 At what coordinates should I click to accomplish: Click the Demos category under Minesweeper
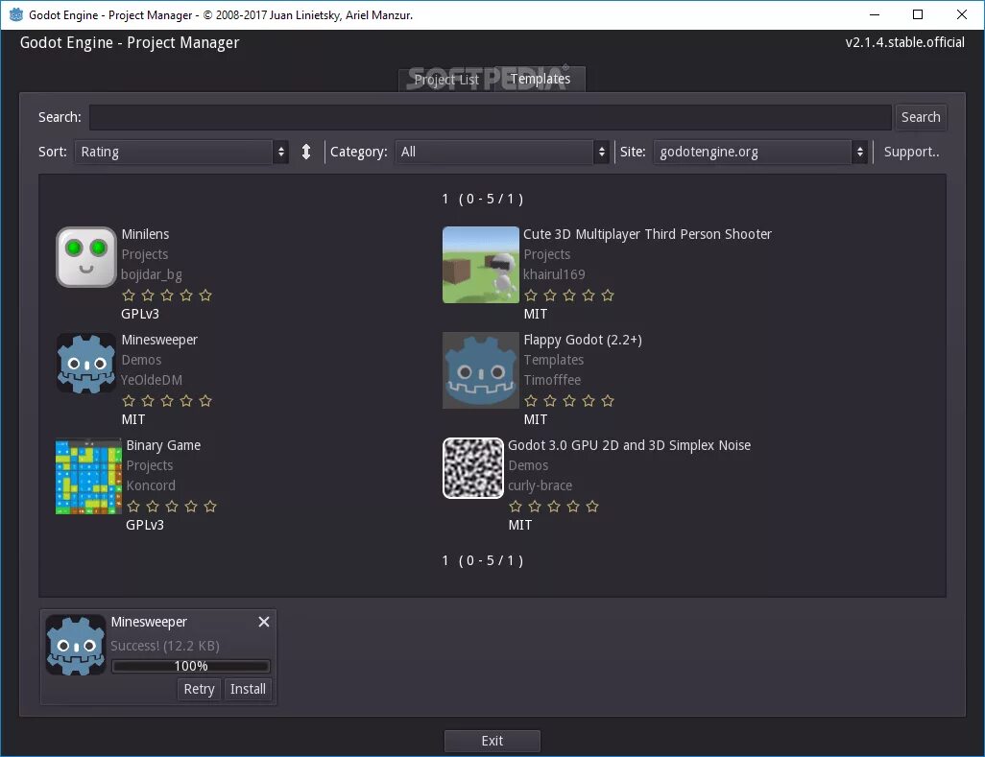pos(141,360)
